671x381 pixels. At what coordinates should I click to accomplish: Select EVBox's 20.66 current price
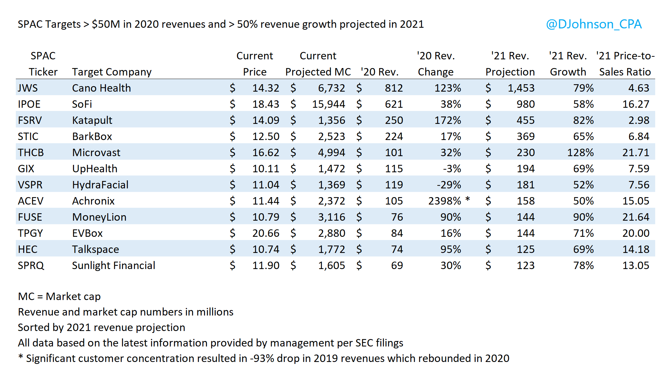266,233
